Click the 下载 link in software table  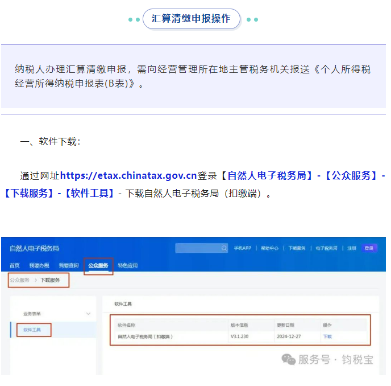[x=327, y=336]
